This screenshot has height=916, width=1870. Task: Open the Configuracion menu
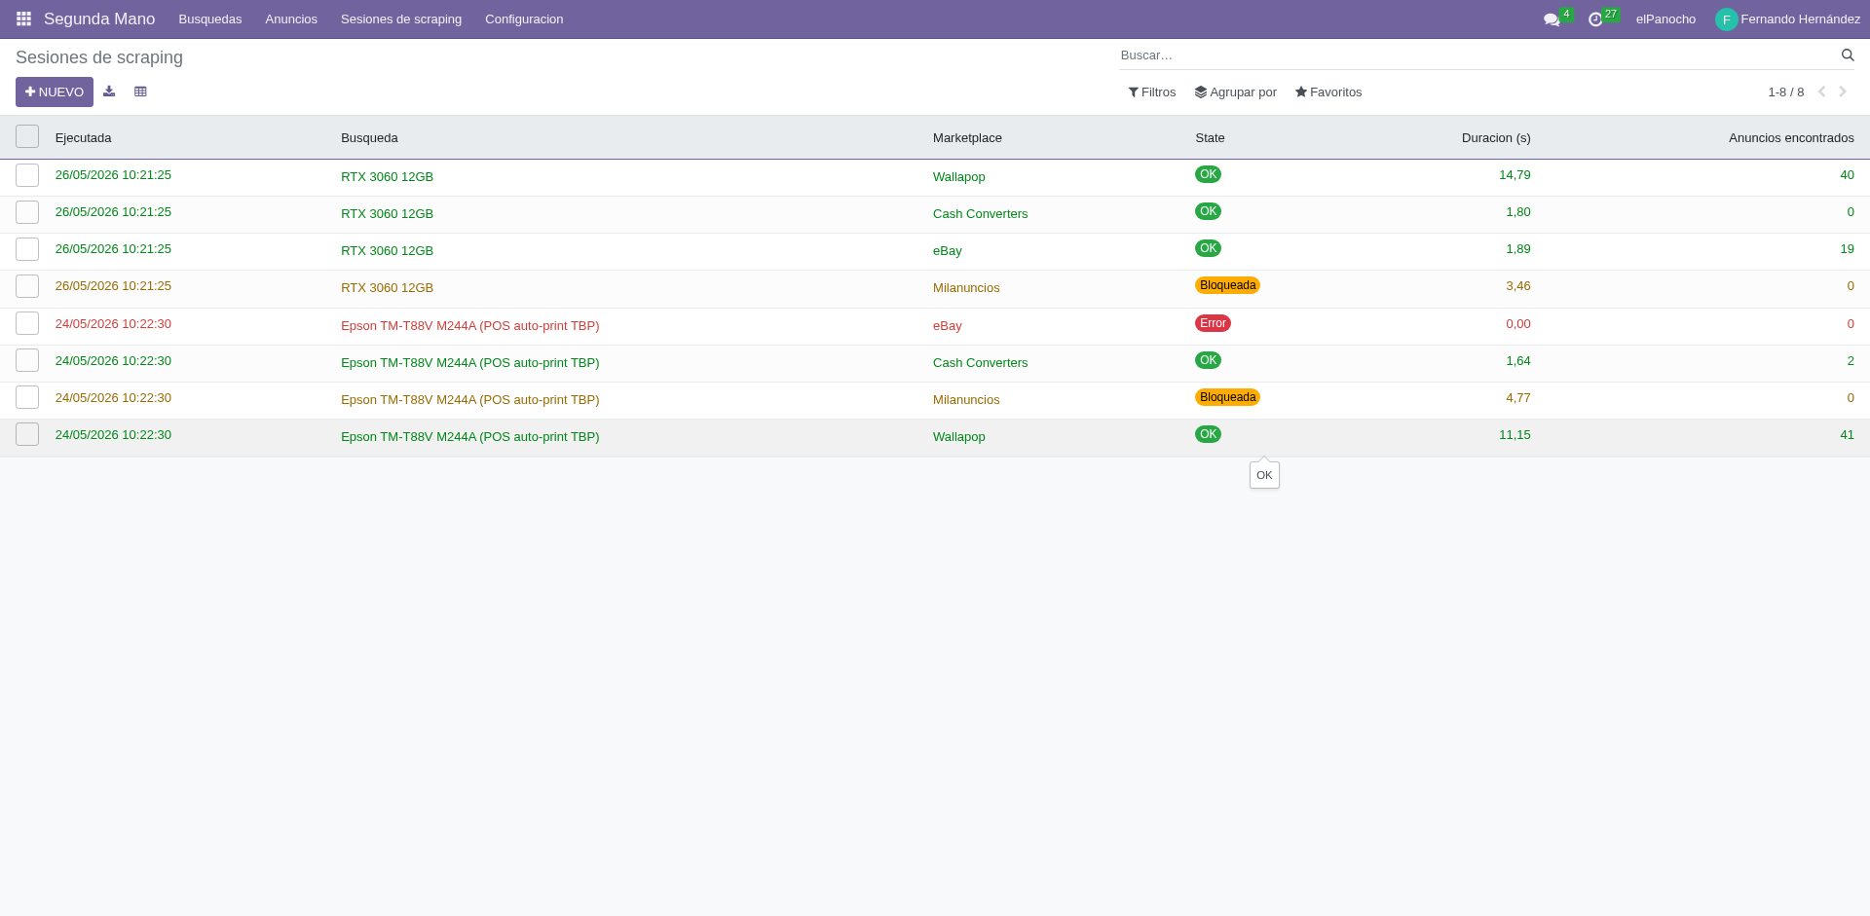point(524,19)
